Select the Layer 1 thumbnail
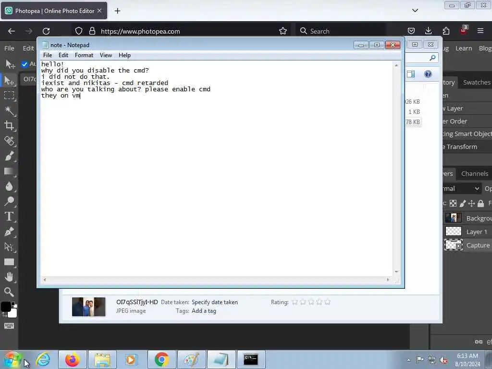This screenshot has height=369, width=492. point(453,232)
